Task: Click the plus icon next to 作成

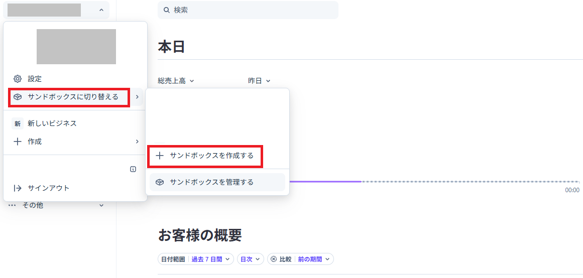Action: click(18, 142)
